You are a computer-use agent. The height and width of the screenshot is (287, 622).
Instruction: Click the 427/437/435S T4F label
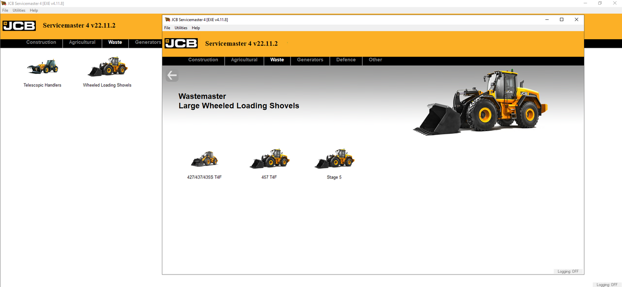click(x=204, y=177)
